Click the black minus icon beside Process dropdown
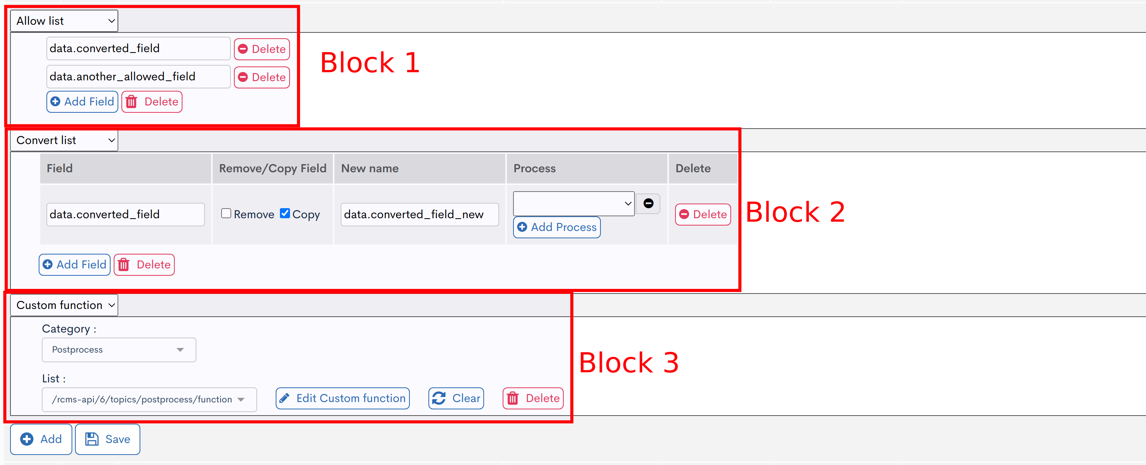The image size is (1146, 465). pyautogui.click(x=648, y=204)
